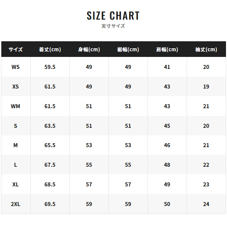Click the 68.5 length value for XL
The image size is (227, 234).
point(50,184)
